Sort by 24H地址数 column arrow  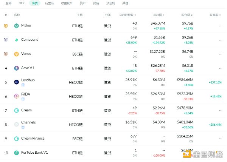pos(135,15)
